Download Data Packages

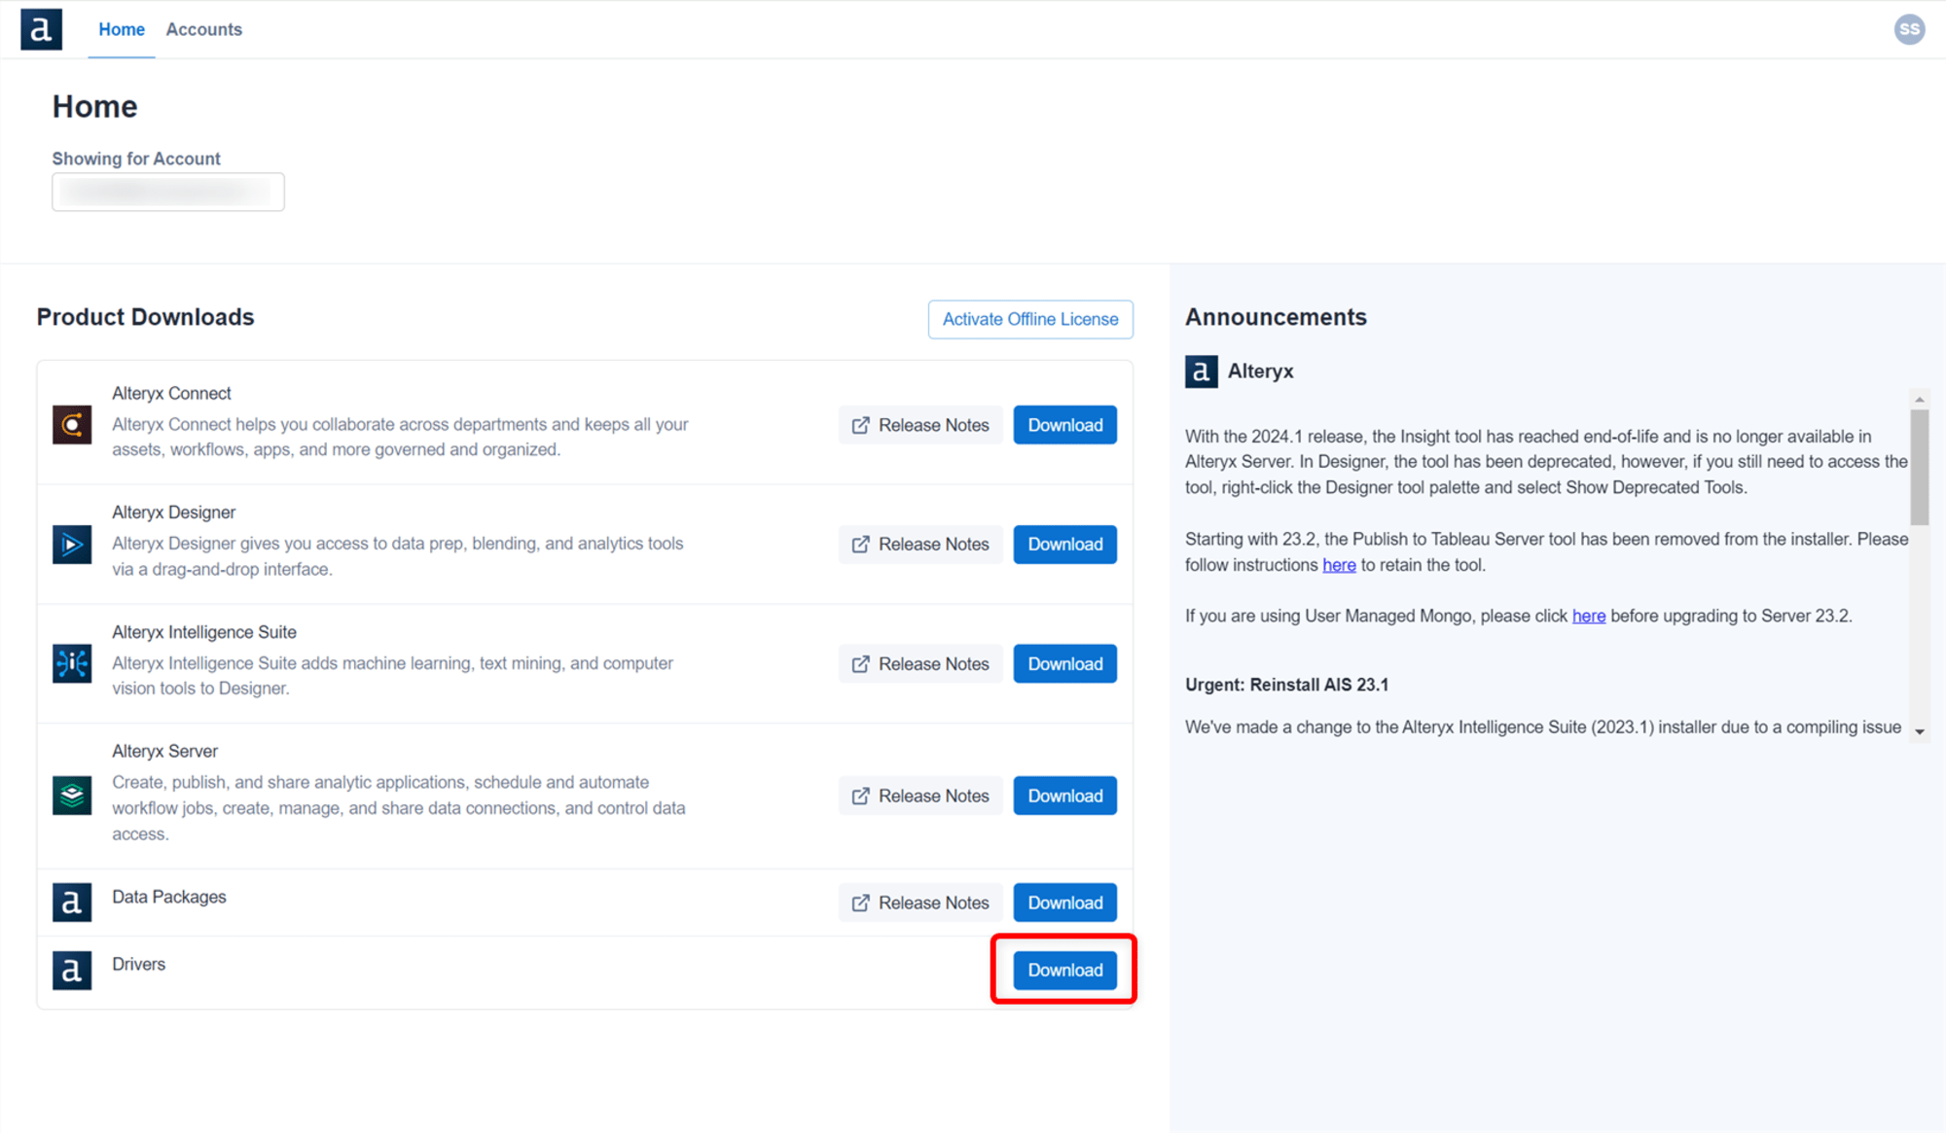click(1065, 903)
